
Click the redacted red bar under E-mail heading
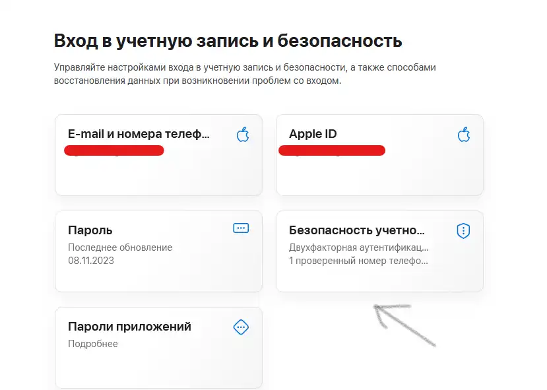[114, 150]
